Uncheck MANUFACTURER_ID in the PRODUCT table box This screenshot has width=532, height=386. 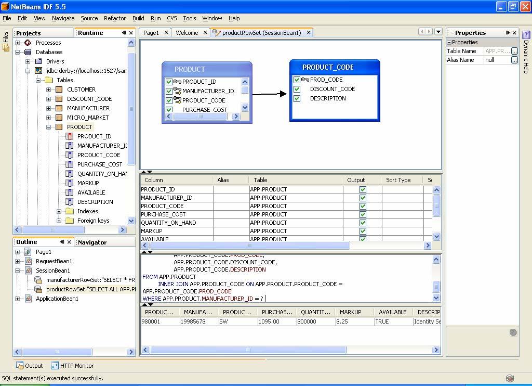[169, 91]
